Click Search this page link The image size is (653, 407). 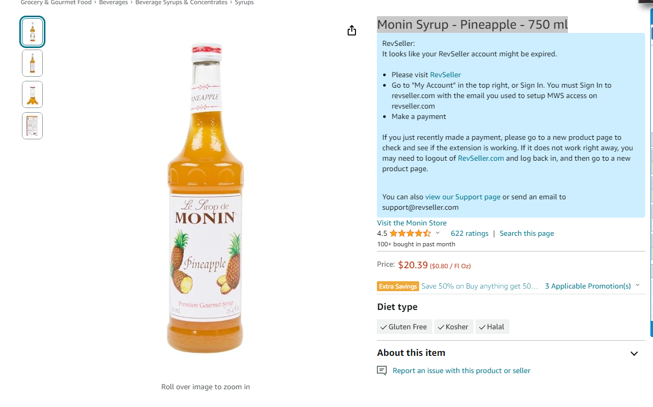[527, 233]
